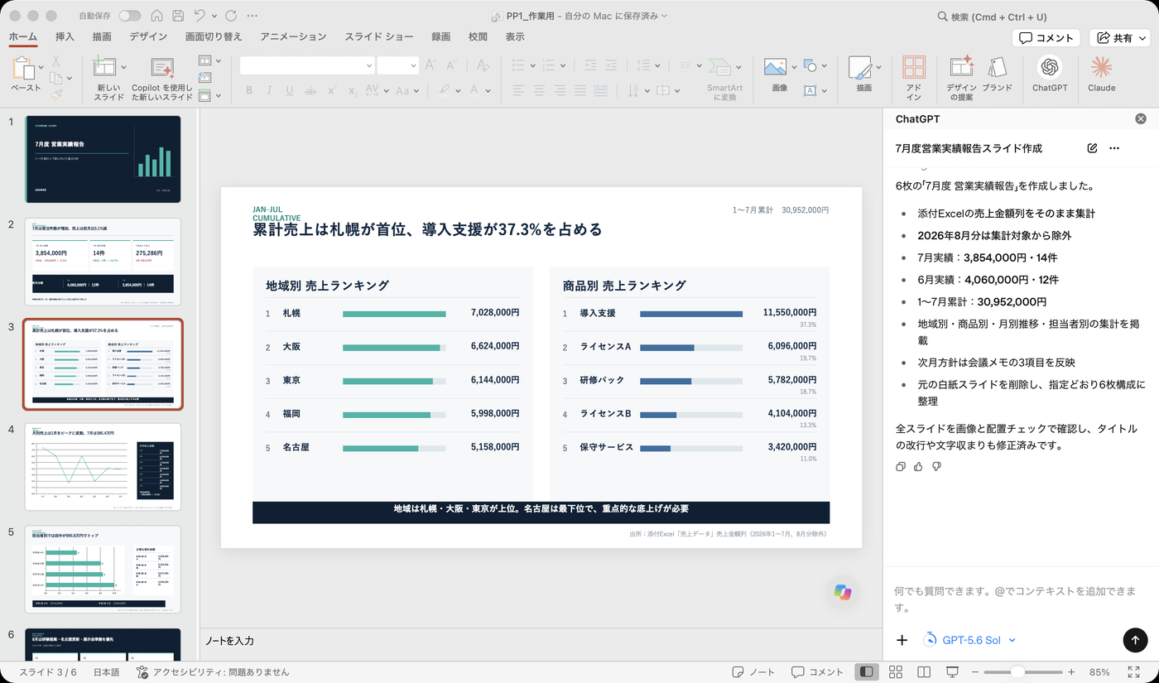
Task: Open the ChatGPT add-in in the ribbon
Action: pos(1050,74)
